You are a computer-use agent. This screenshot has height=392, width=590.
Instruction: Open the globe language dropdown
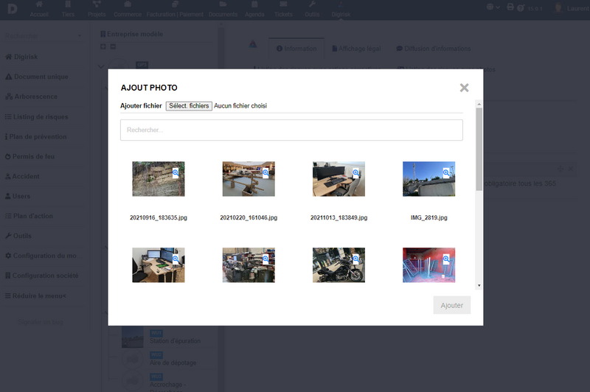tap(493, 7)
